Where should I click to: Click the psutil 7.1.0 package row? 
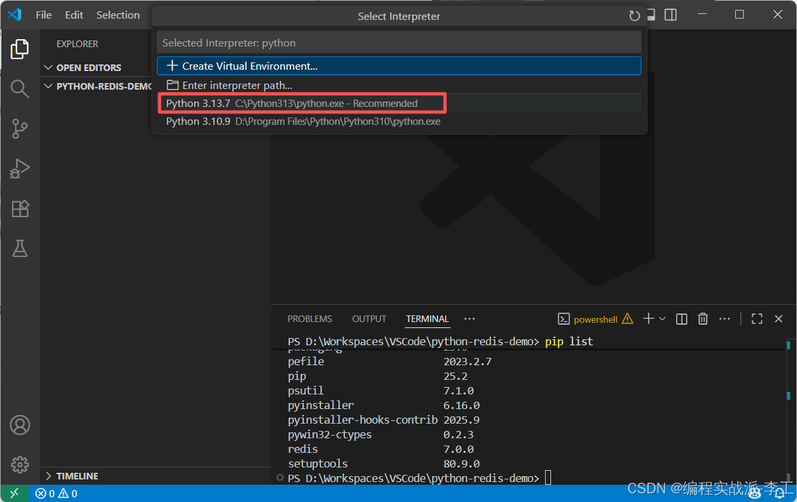tap(381, 391)
